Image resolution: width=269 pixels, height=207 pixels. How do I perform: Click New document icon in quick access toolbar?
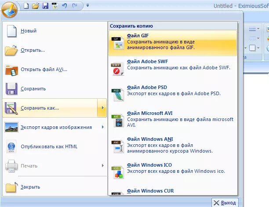point(26,6)
